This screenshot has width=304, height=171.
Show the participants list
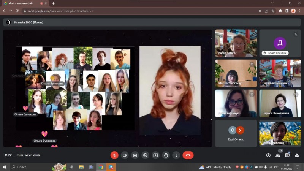pyautogui.click(x=278, y=155)
